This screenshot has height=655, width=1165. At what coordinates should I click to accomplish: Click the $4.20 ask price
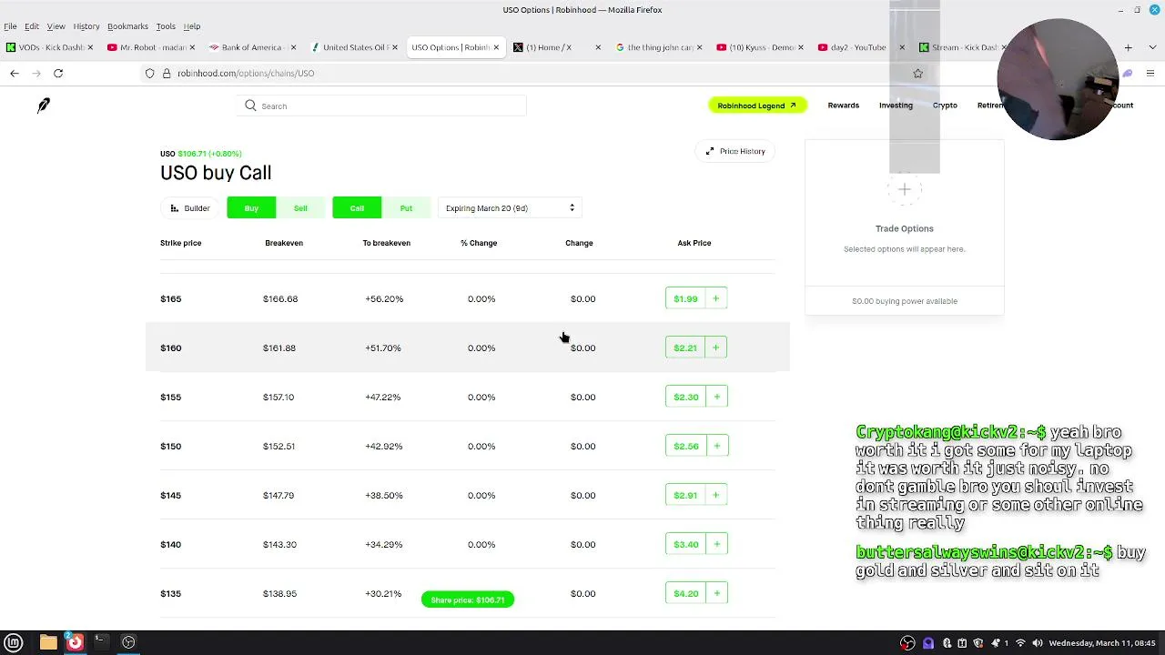(686, 593)
